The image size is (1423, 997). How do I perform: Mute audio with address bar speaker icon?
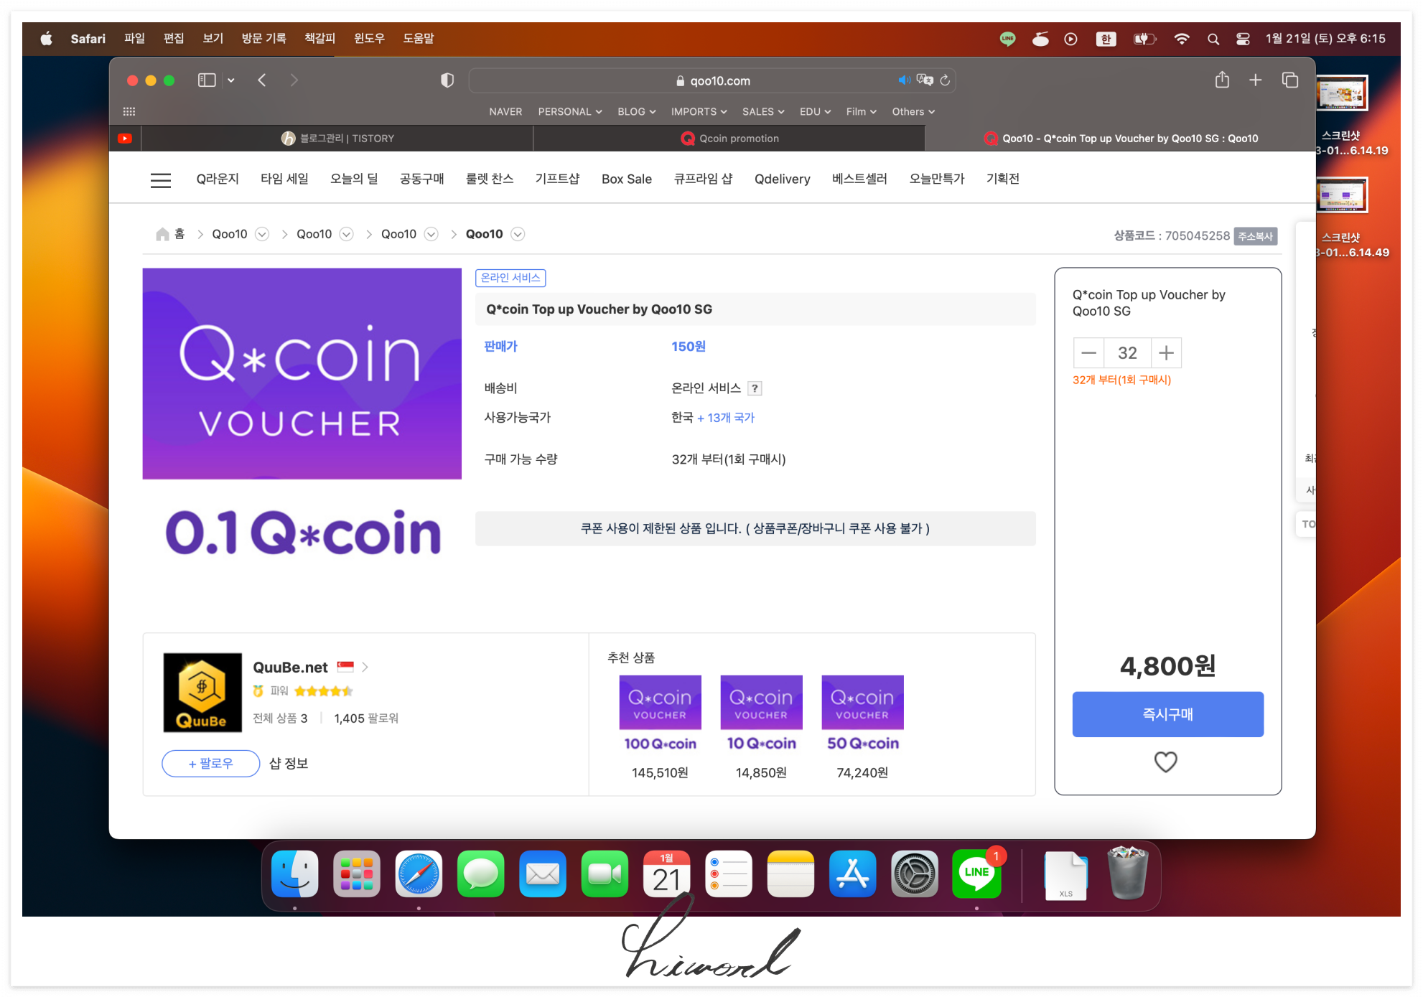904,80
